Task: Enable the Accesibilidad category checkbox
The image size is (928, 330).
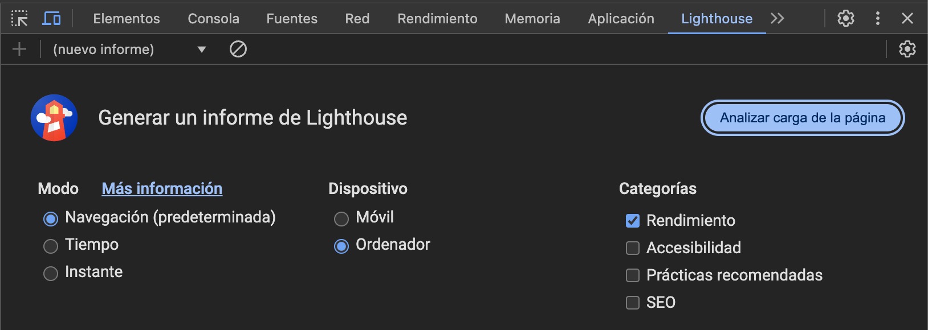Action: (x=633, y=248)
